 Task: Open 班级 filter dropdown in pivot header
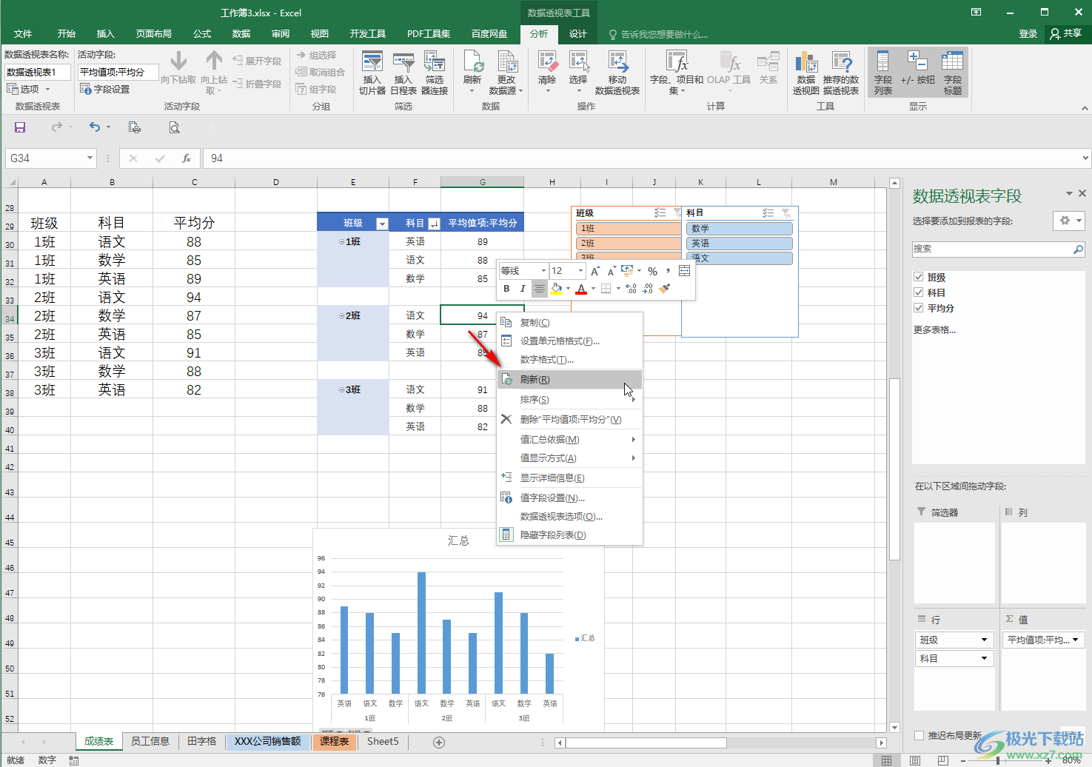(382, 224)
